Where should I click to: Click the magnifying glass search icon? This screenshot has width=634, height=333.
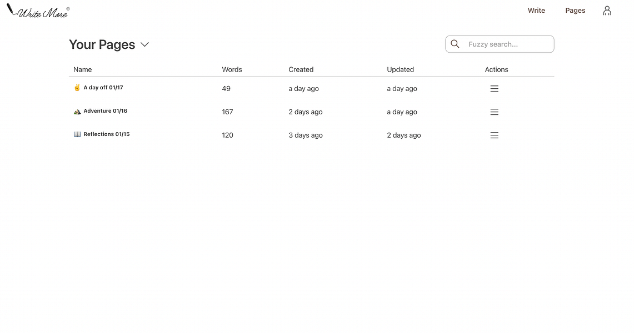tap(455, 44)
